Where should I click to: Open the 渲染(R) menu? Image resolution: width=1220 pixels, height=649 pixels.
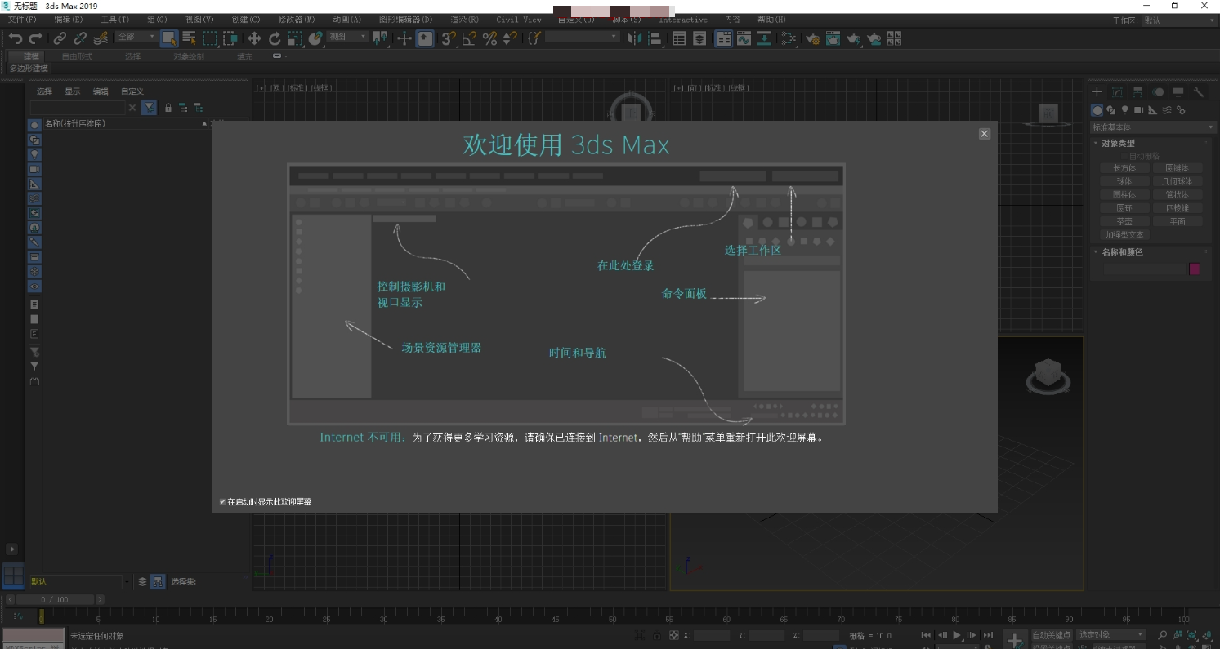pyautogui.click(x=465, y=20)
